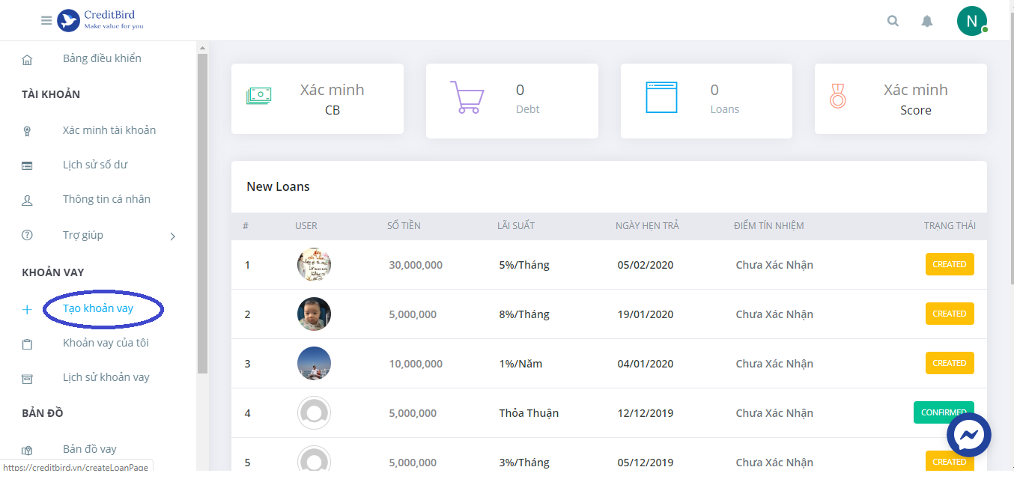This screenshot has height=485, width=1014.
Task: Open the CreditBird logo home
Action: pyautogui.click(x=100, y=20)
